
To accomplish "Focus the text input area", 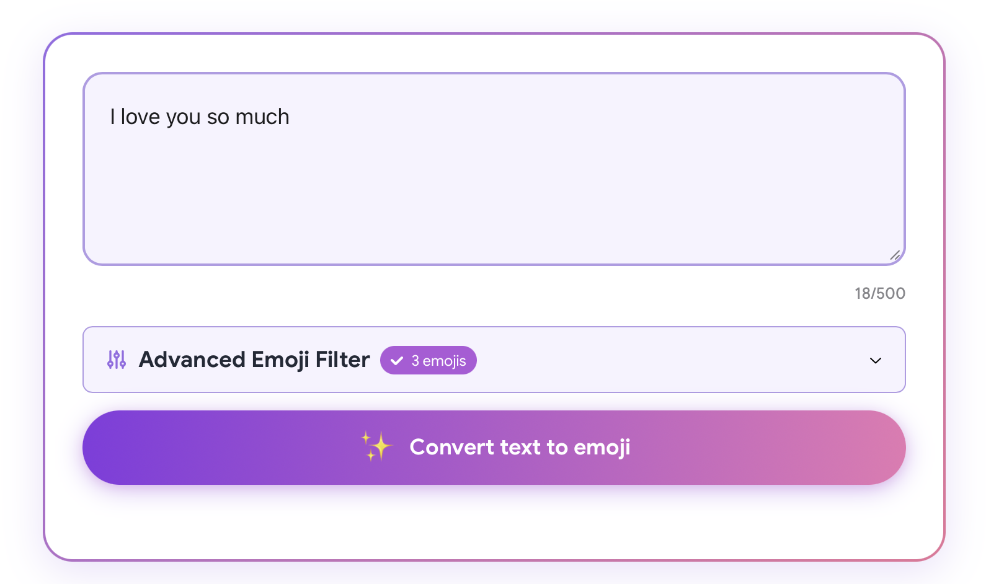I will point(494,169).
